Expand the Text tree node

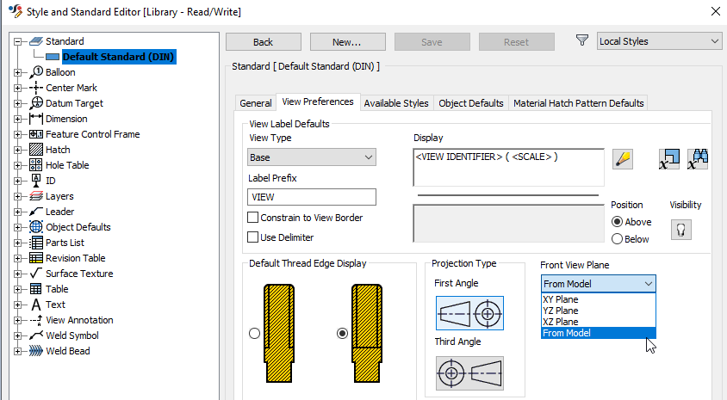click(17, 305)
